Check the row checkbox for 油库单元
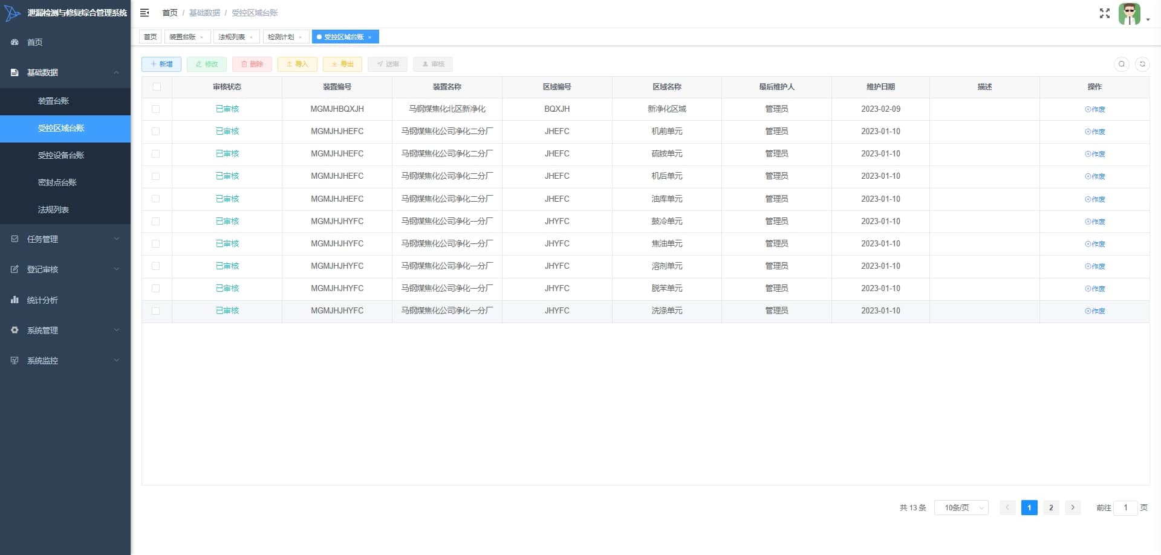This screenshot has width=1161, height=555. (x=156, y=199)
